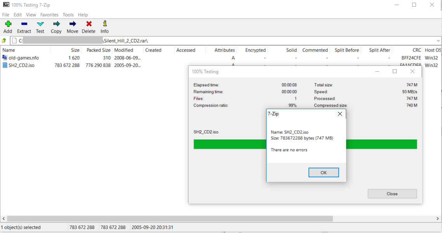Open the Info toolbar icon

tap(104, 24)
